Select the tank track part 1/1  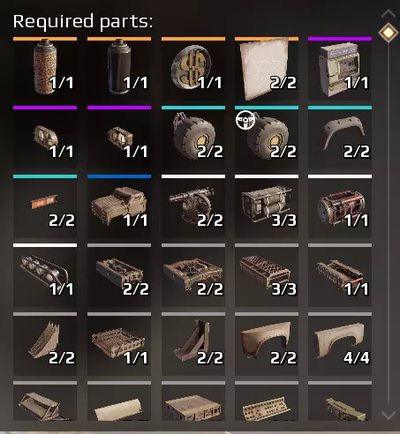click(x=45, y=275)
